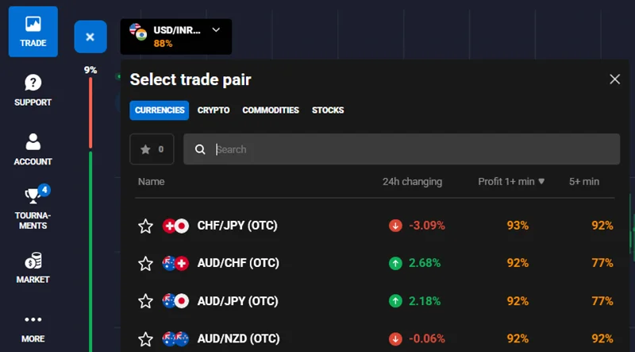Open the favorites filter showing 0
635x352 pixels.
click(152, 149)
